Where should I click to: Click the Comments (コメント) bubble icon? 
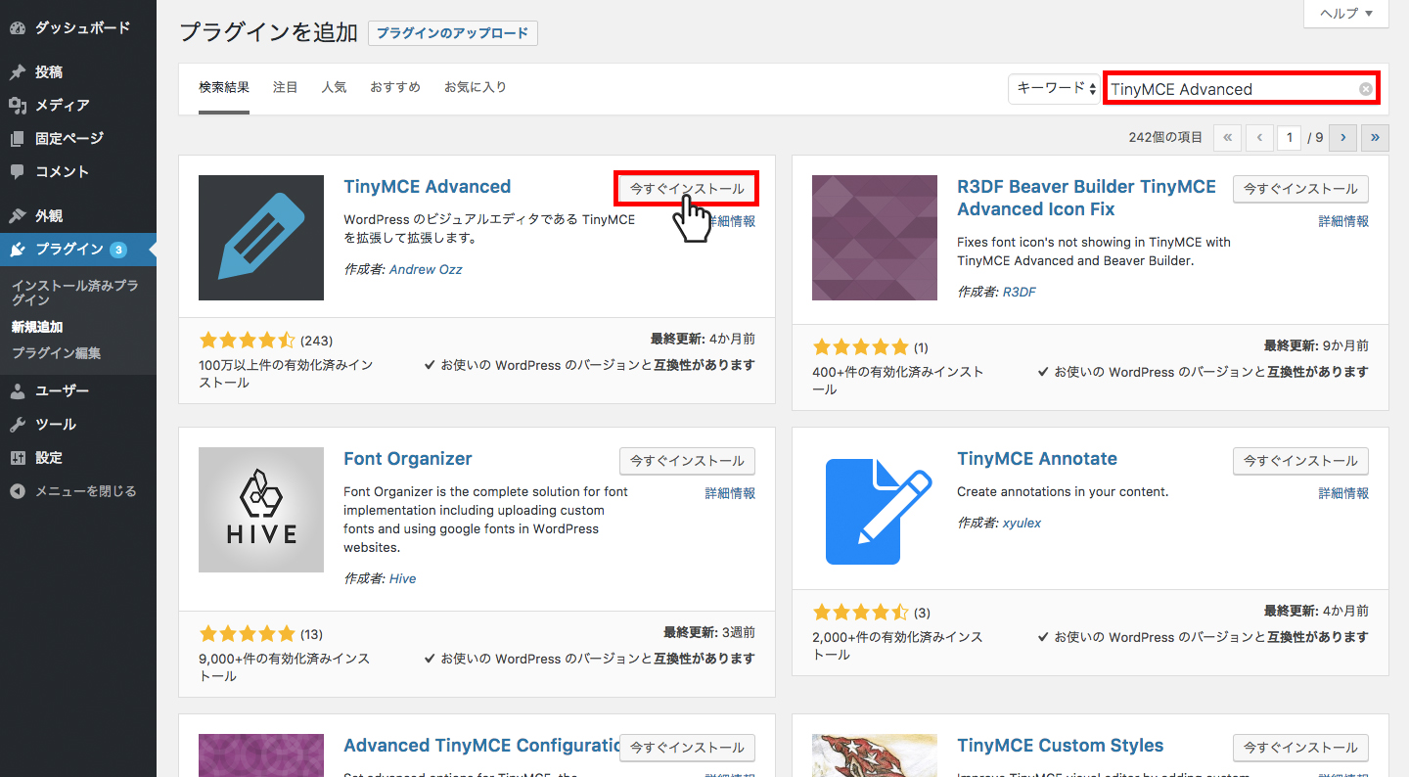[18, 171]
